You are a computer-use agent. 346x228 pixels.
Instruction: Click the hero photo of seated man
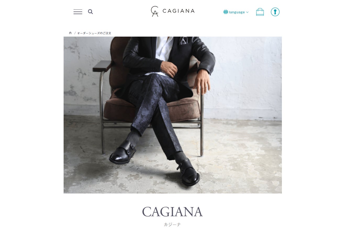(173, 115)
